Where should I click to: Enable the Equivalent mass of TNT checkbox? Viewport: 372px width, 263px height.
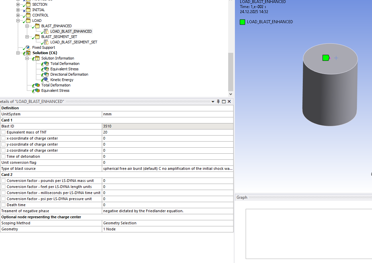[3, 132]
